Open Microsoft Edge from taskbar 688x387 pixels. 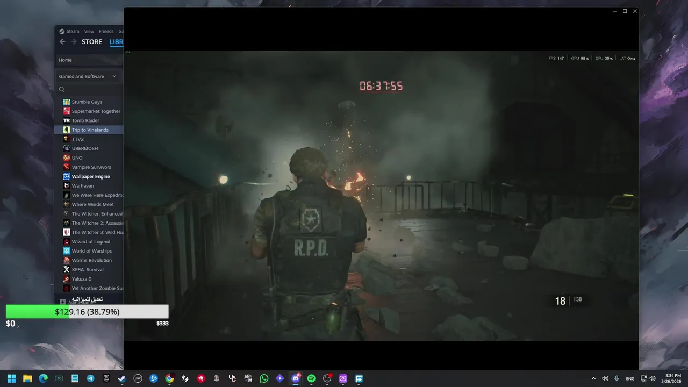click(43, 378)
